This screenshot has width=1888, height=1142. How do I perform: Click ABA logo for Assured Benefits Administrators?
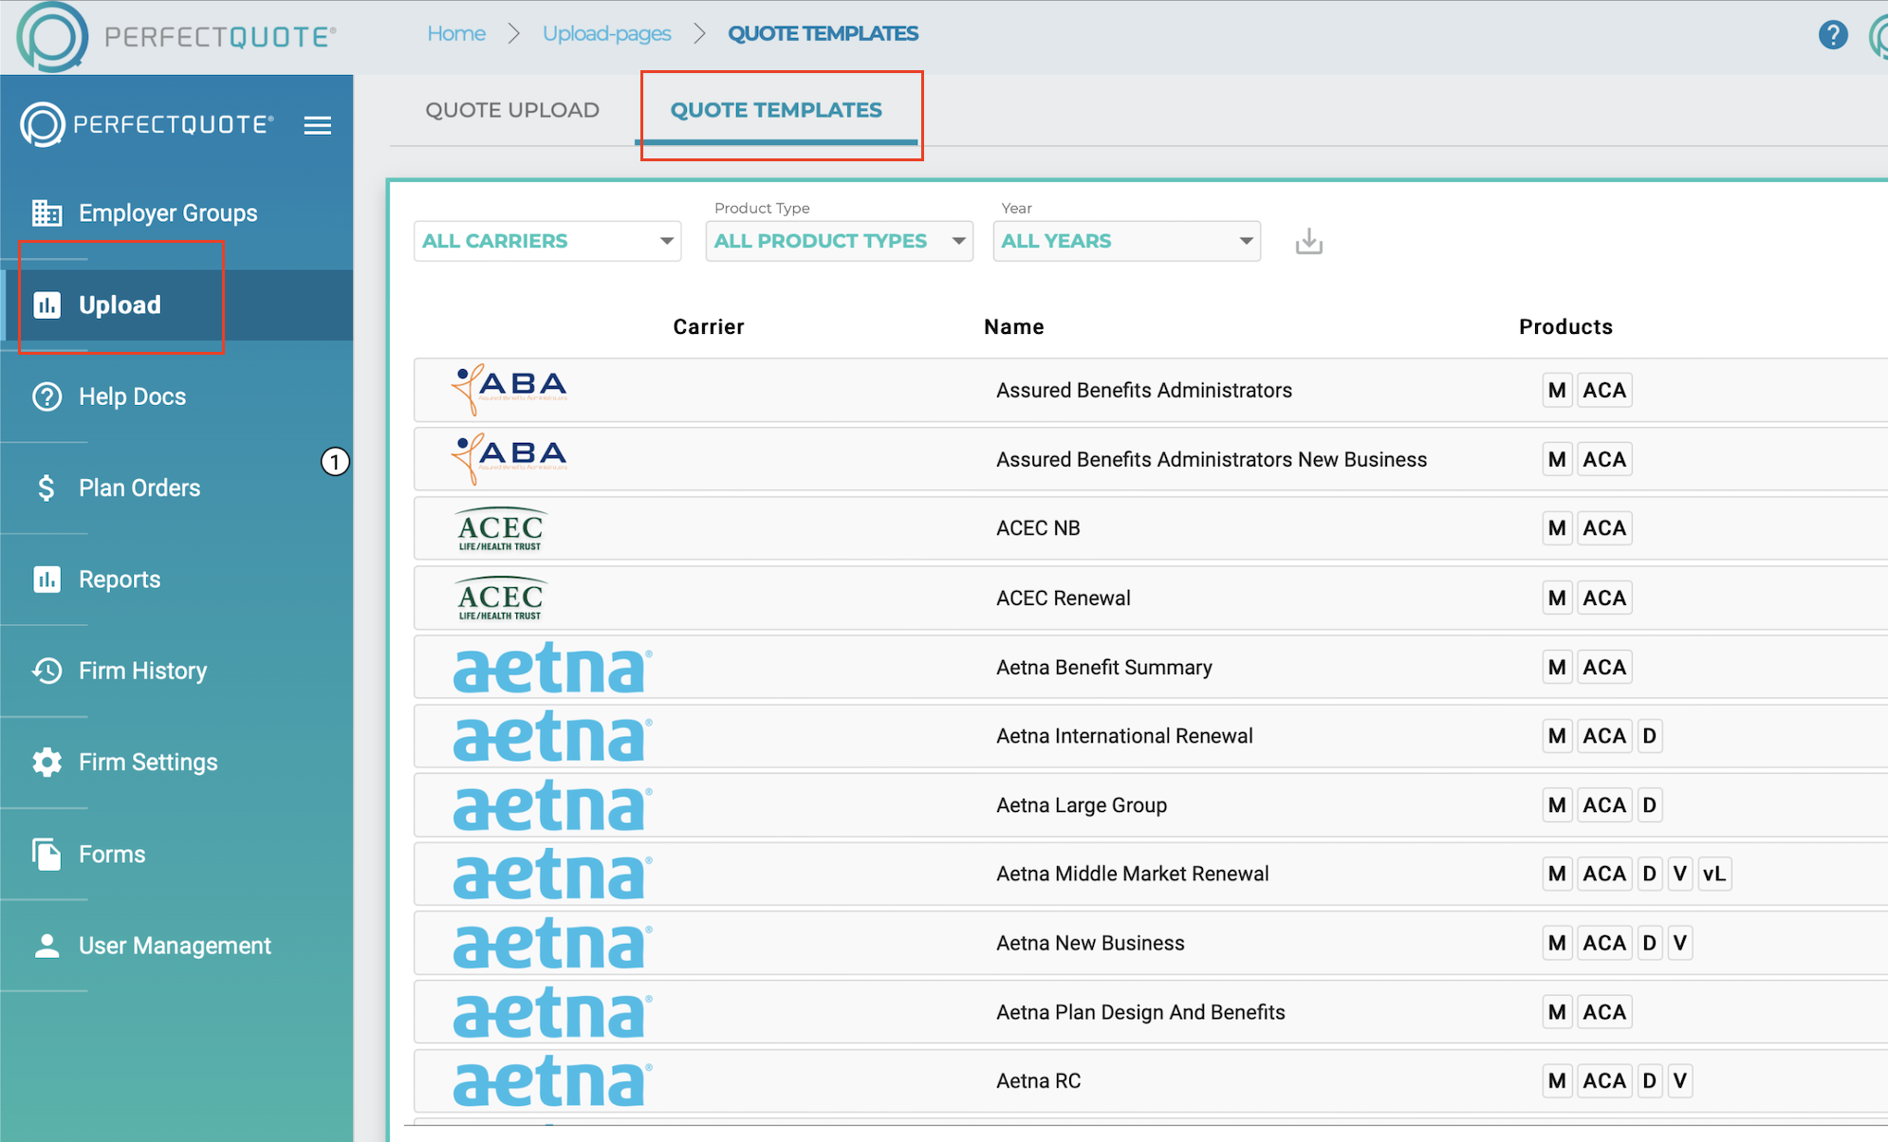(x=509, y=390)
